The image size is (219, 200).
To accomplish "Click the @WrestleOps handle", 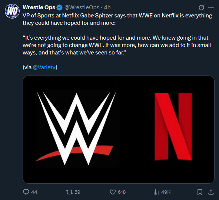I will [82, 7].
